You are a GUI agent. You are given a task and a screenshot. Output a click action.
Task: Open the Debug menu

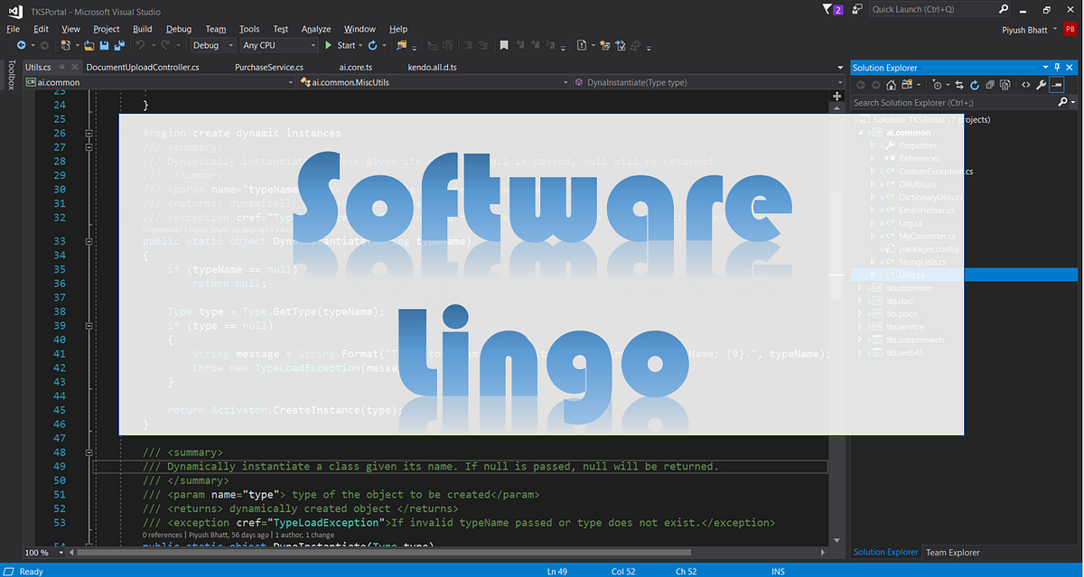pos(179,29)
